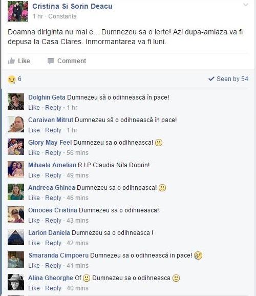Open Larion Daniela's pyramid avatar
The image size is (256, 296).
coord(16,237)
